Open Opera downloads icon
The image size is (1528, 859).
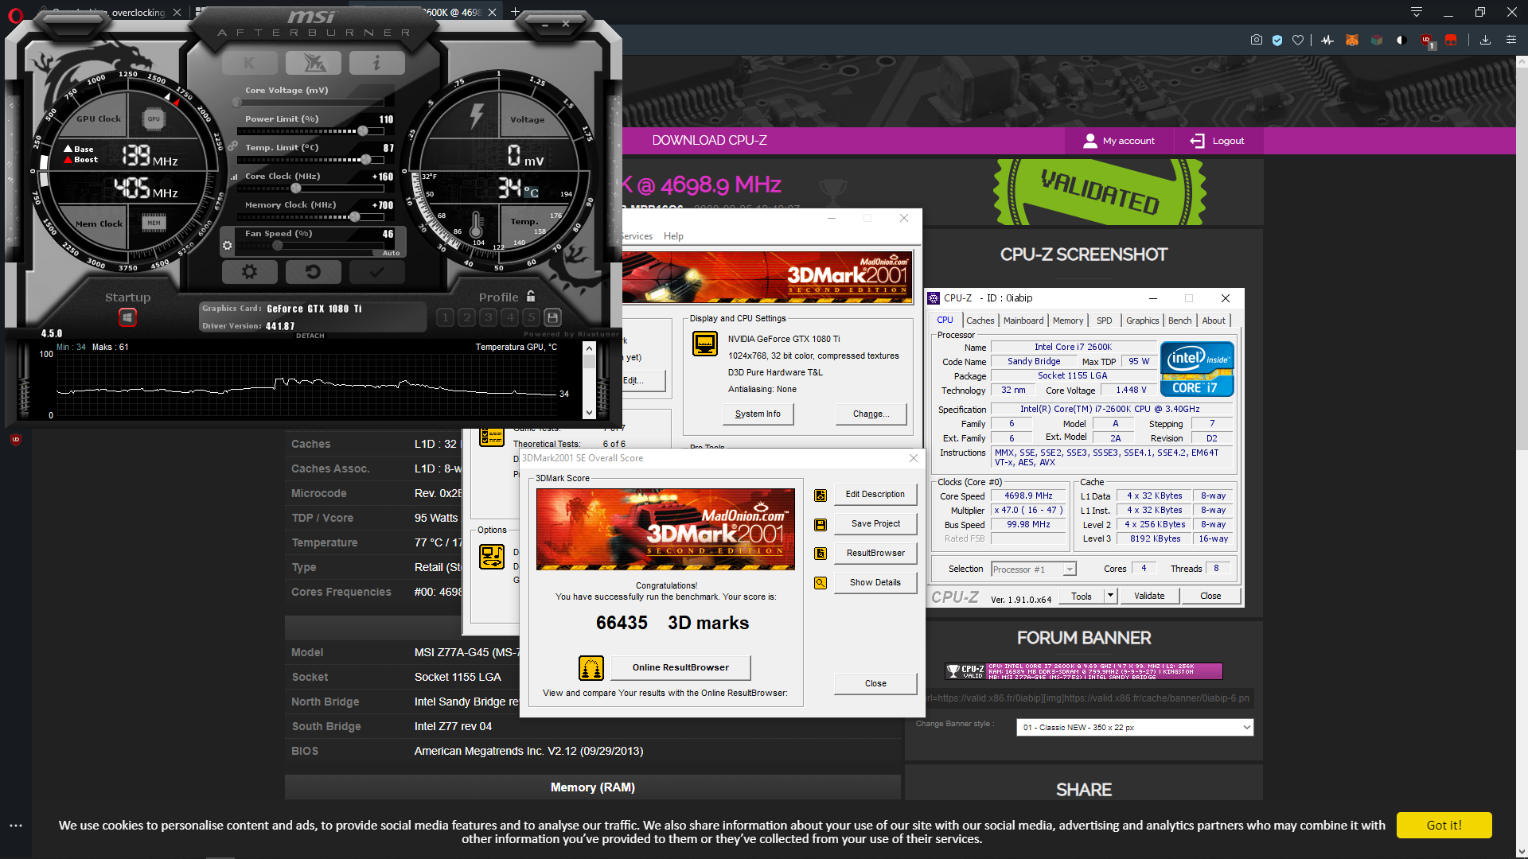(x=1485, y=40)
